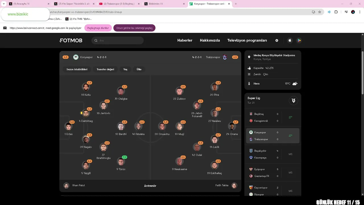The height and width of the screenshot is (205, 364).
Task: Open the Apple App Store icon
Action: pos(290,40)
